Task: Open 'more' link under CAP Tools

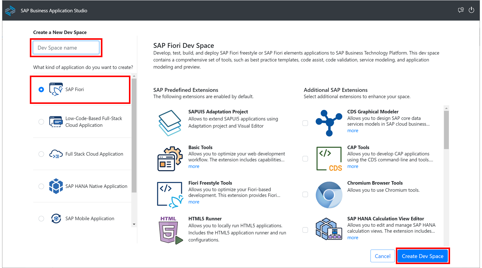Action: point(353,166)
